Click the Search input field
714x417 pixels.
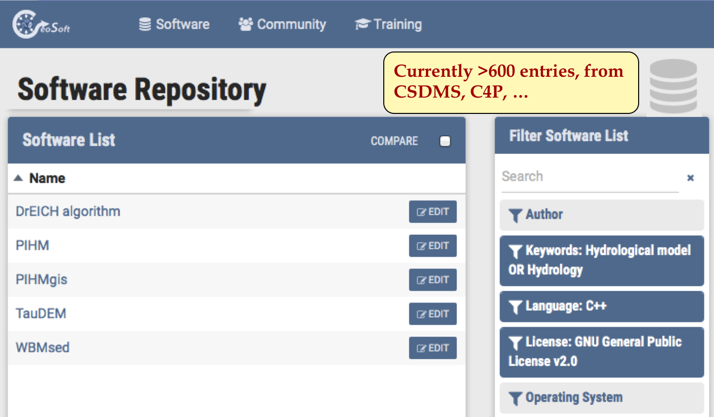point(589,177)
